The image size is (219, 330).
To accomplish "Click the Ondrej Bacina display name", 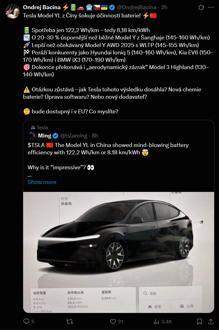I will (42, 7).
